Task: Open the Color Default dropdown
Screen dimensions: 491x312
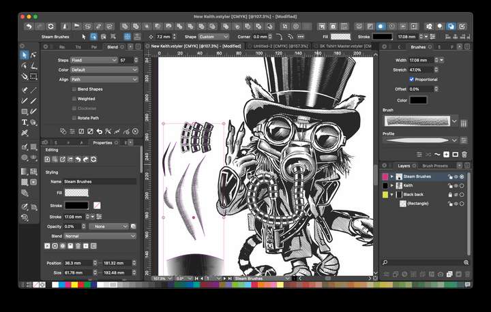Action: 104,69
